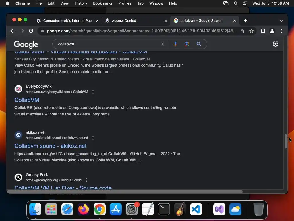Viewport: 294px width, 221px height.
Task: Go back to the previous page
Action: (x=13, y=31)
